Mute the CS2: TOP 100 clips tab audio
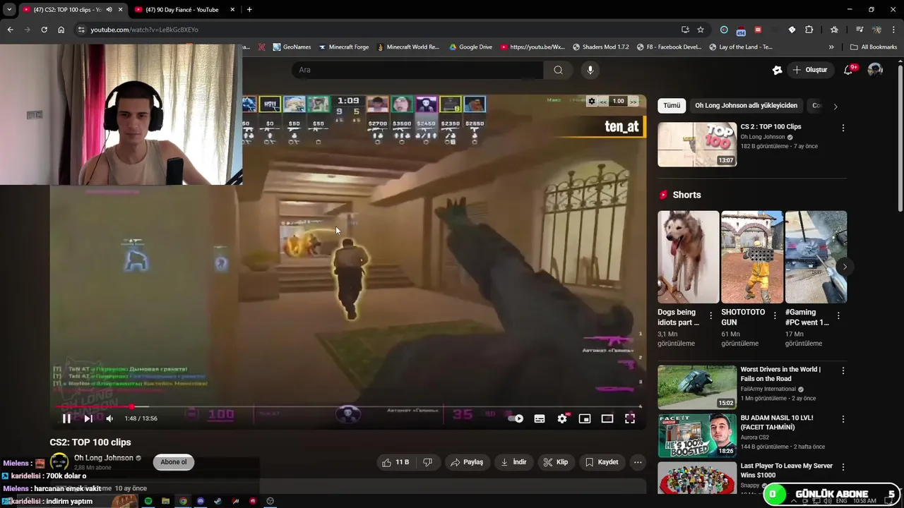 (109, 10)
